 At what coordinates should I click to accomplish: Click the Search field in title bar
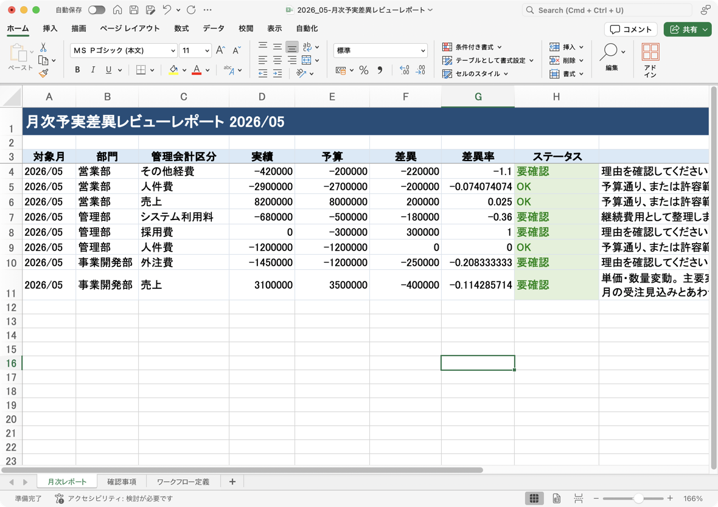pyautogui.click(x=607, y=10)
